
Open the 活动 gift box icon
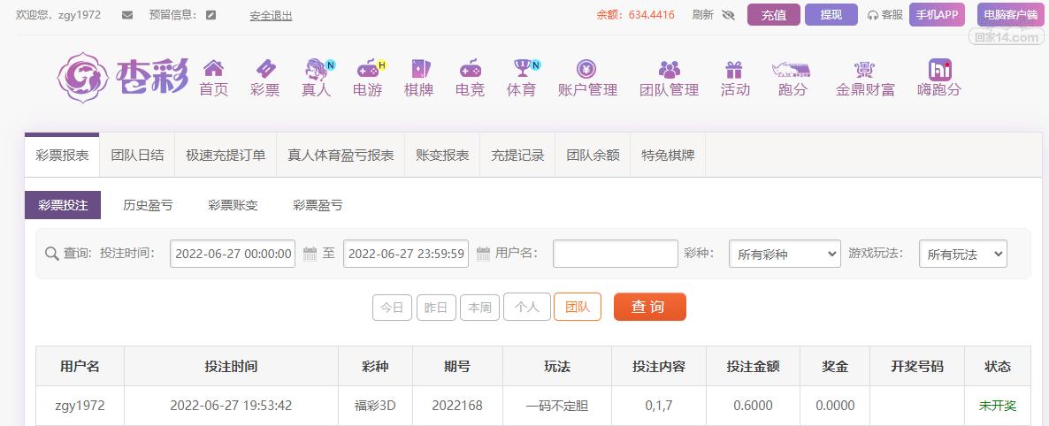(x=734, y=69)
